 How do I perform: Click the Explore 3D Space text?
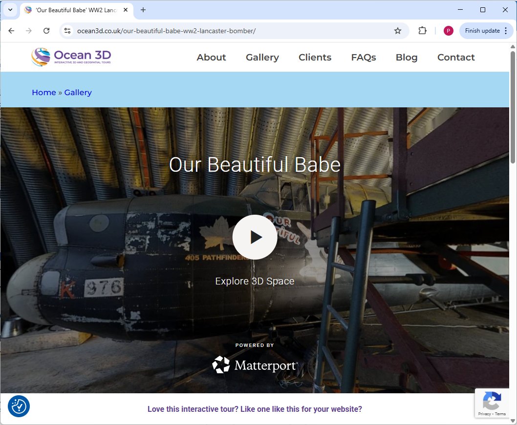[255, 281]
